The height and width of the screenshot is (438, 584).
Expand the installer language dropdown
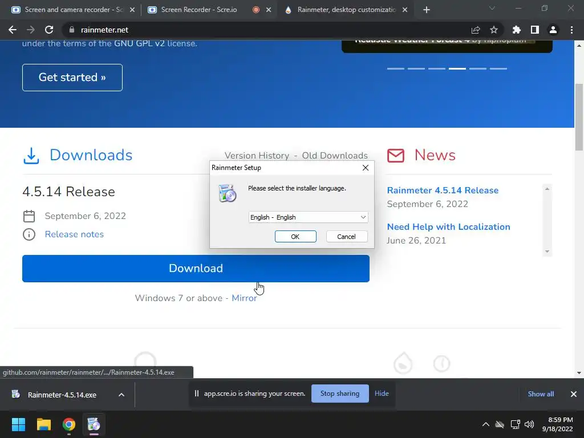click(x=309, y=217)
